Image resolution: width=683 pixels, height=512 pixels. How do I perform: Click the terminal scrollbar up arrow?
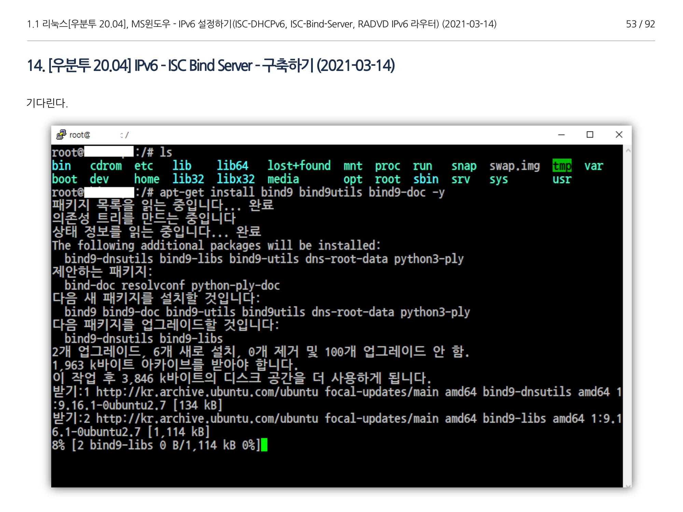pyautogui.click(x=628, y=151)
